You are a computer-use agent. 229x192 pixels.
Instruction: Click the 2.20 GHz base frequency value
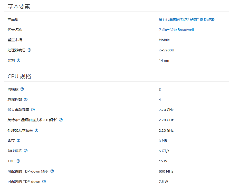click(166, 130)
